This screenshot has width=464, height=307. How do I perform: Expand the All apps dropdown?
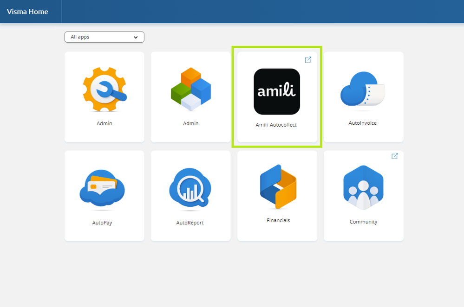point(105,37)
